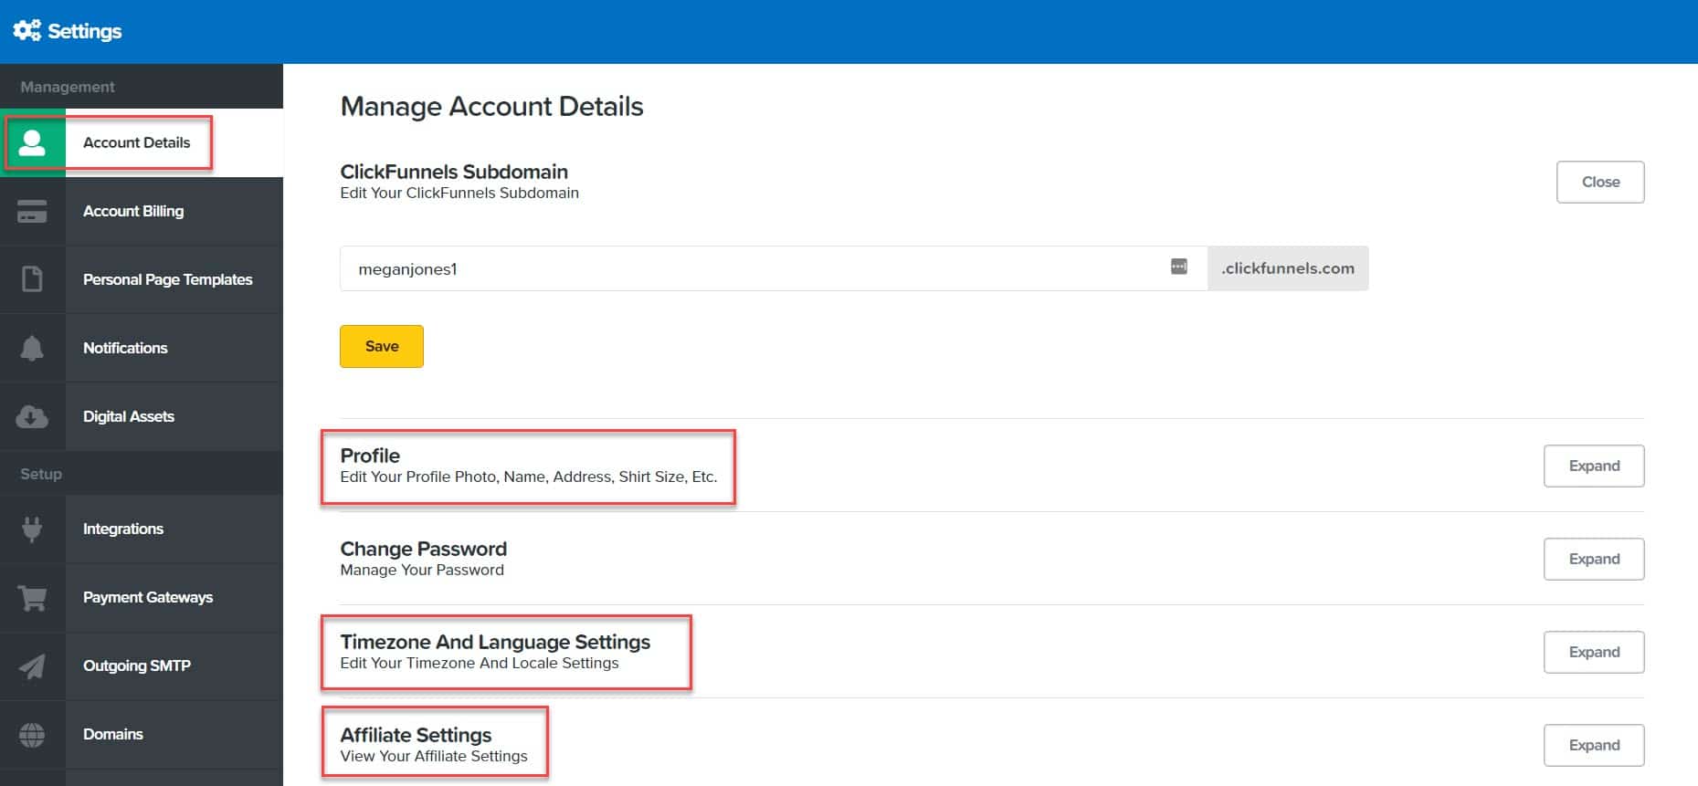Expand the Change Password section

1594,559
